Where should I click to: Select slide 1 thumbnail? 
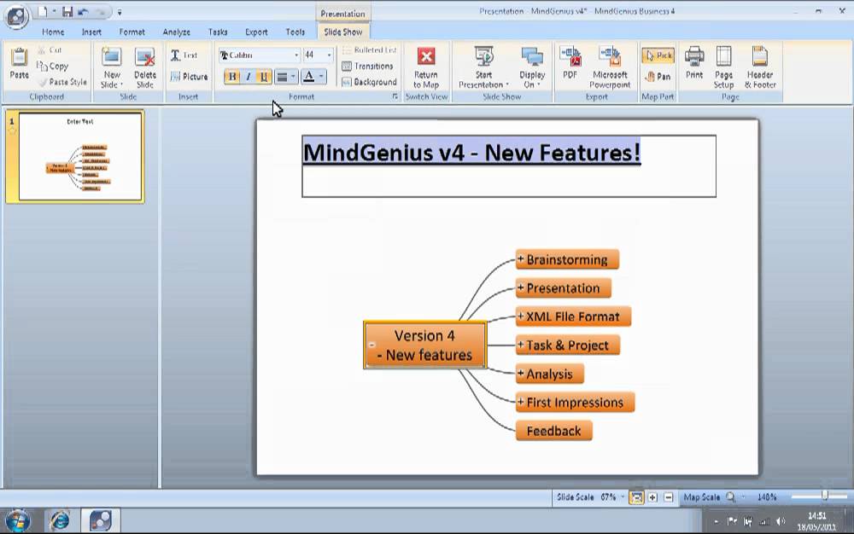80,156
